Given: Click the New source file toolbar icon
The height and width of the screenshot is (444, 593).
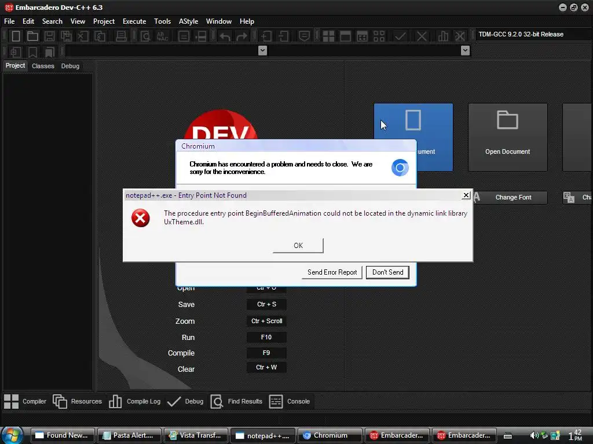Looking at the screenshot, I should [16, 36].
